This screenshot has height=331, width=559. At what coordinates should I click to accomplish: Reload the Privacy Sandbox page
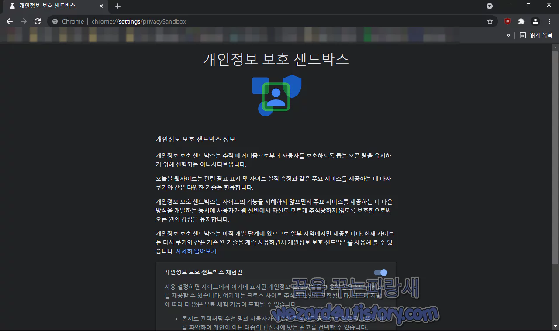(x=38, y=21)
